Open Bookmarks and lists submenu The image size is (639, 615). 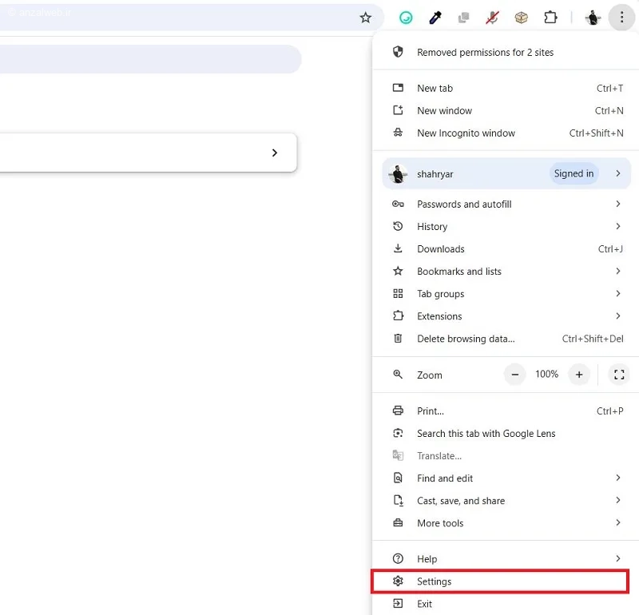506,271
